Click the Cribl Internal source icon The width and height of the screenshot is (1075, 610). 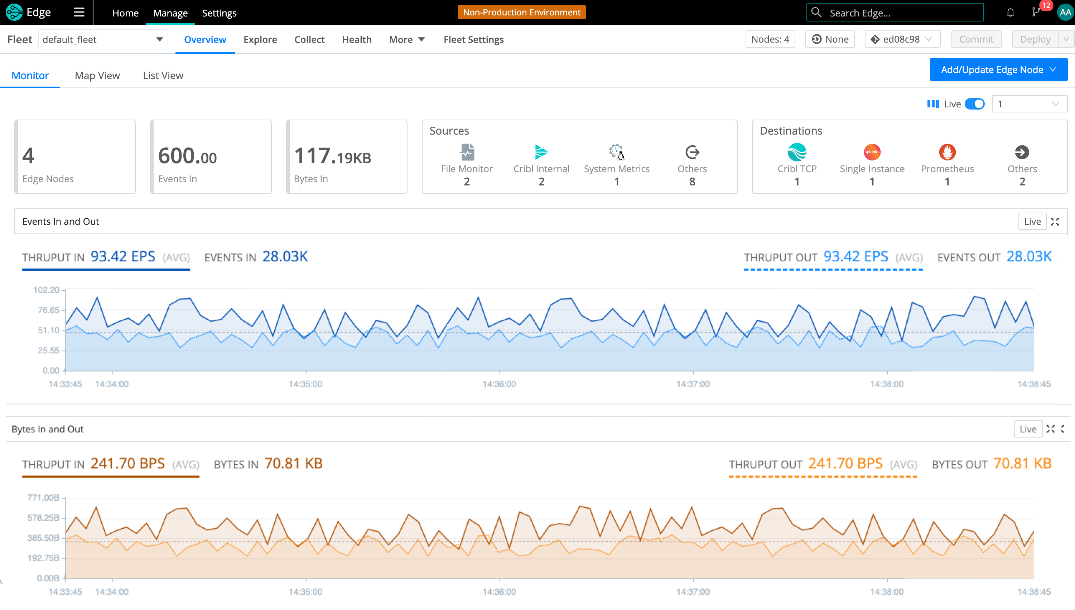point(541,152)
